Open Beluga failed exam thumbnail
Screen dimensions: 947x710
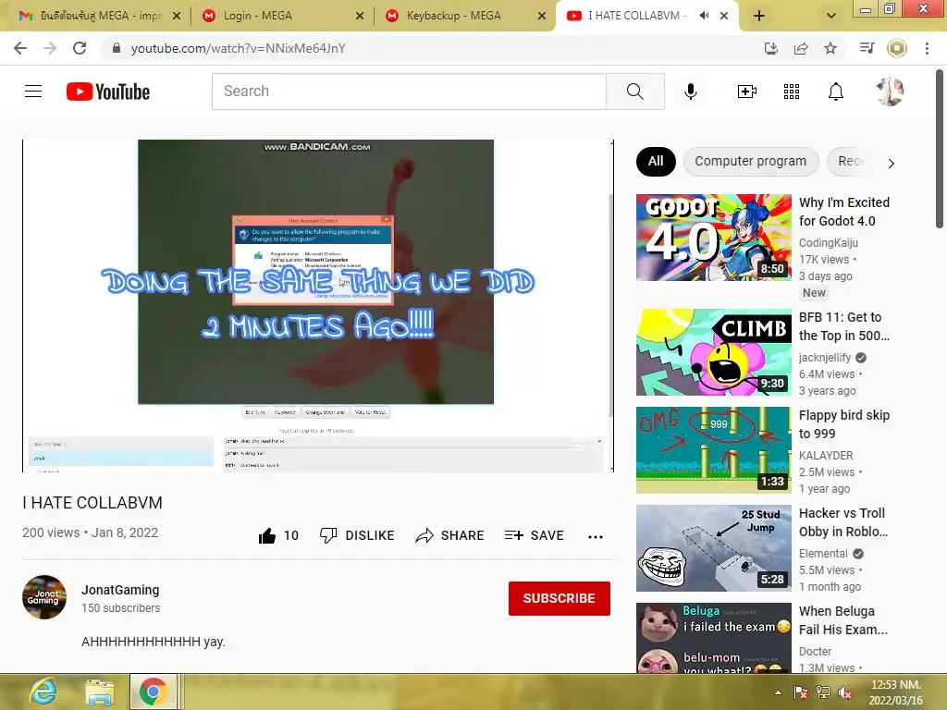[x=713, y=638]
